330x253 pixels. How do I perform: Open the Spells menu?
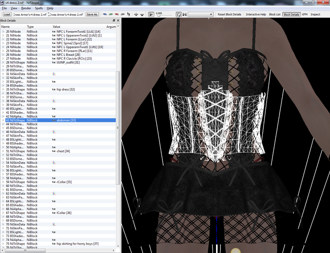pos(39,8)
